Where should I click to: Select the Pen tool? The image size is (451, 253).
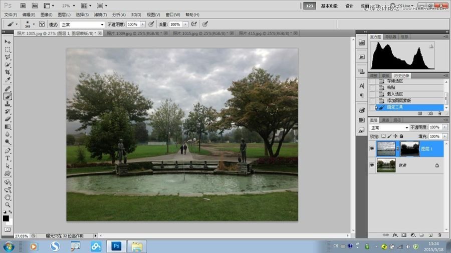pyautogui.click(x=8, y=150)
